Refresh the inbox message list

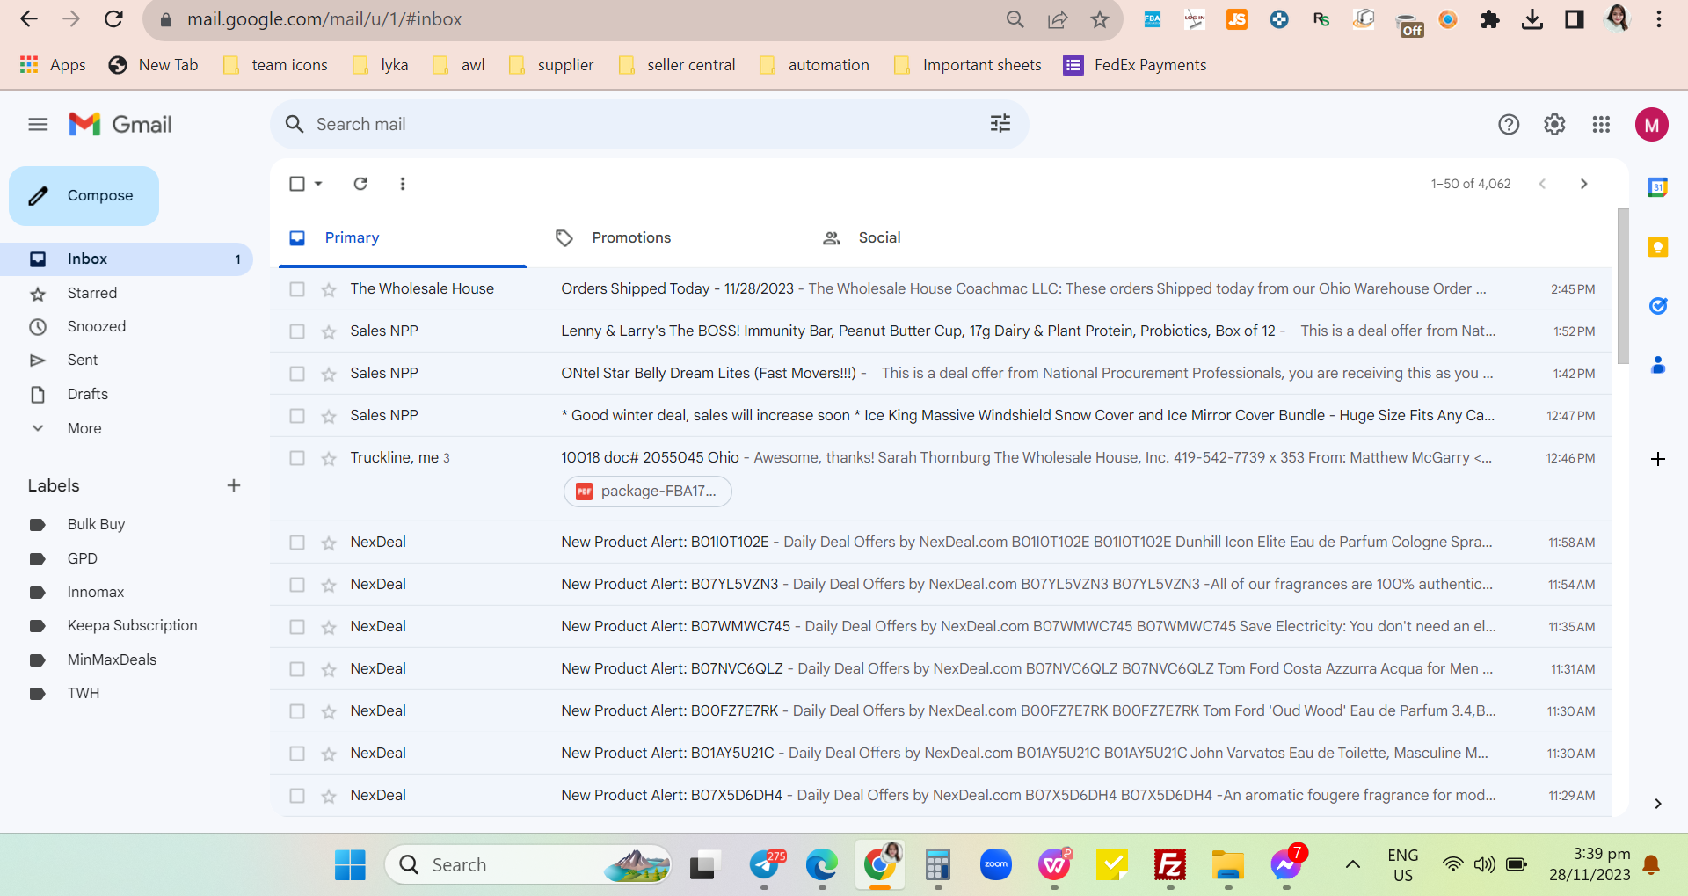360,184
